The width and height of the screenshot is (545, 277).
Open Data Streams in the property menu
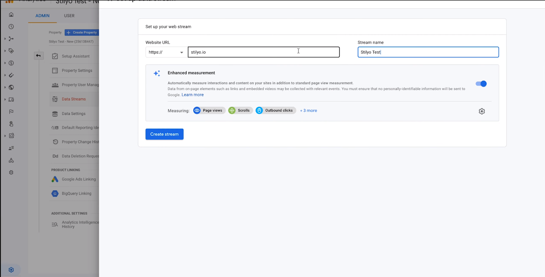(x=74, y=99)
